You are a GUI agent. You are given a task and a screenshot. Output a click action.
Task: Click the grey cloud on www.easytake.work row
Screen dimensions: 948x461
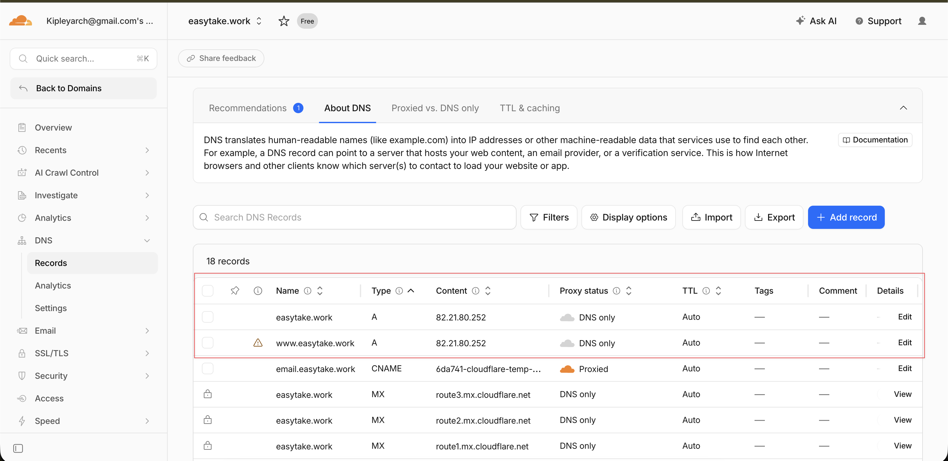coord(567,343)
